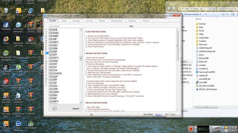Click SamsungToolPRO executable in Explorer window
This screenshot has height=133, width=238.
tap(206, 72)
